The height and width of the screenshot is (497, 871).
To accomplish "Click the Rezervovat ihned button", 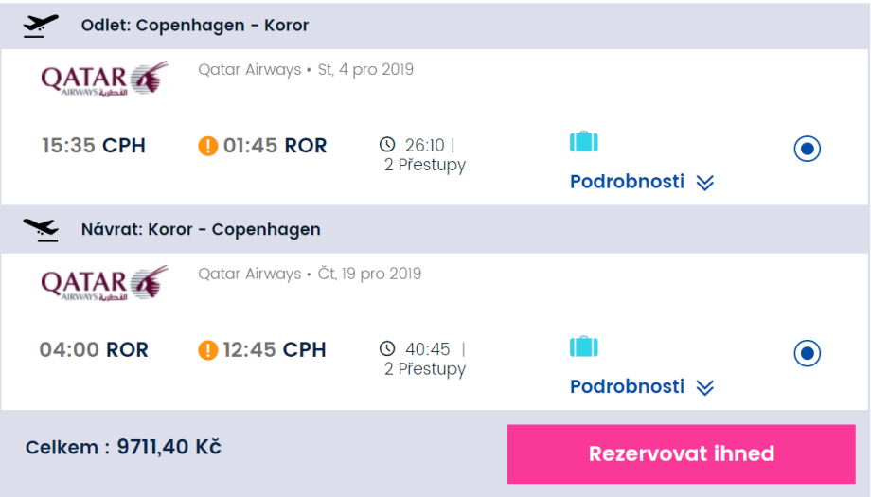I will (x=681, y=454).
